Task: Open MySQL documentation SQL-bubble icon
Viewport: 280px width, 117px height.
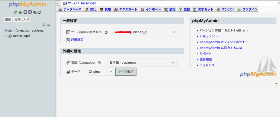Action: 30,12
